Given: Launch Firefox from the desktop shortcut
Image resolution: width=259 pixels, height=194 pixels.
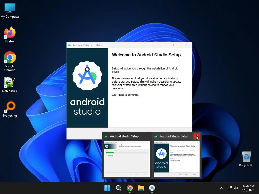Looking at the screenshot, I should (x=10, y=35).
